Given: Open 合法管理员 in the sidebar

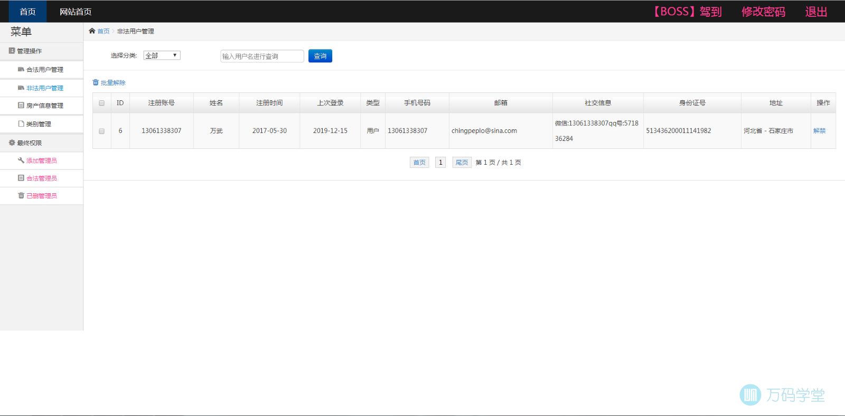Looking at the screenshot, I should coord(42,178).
